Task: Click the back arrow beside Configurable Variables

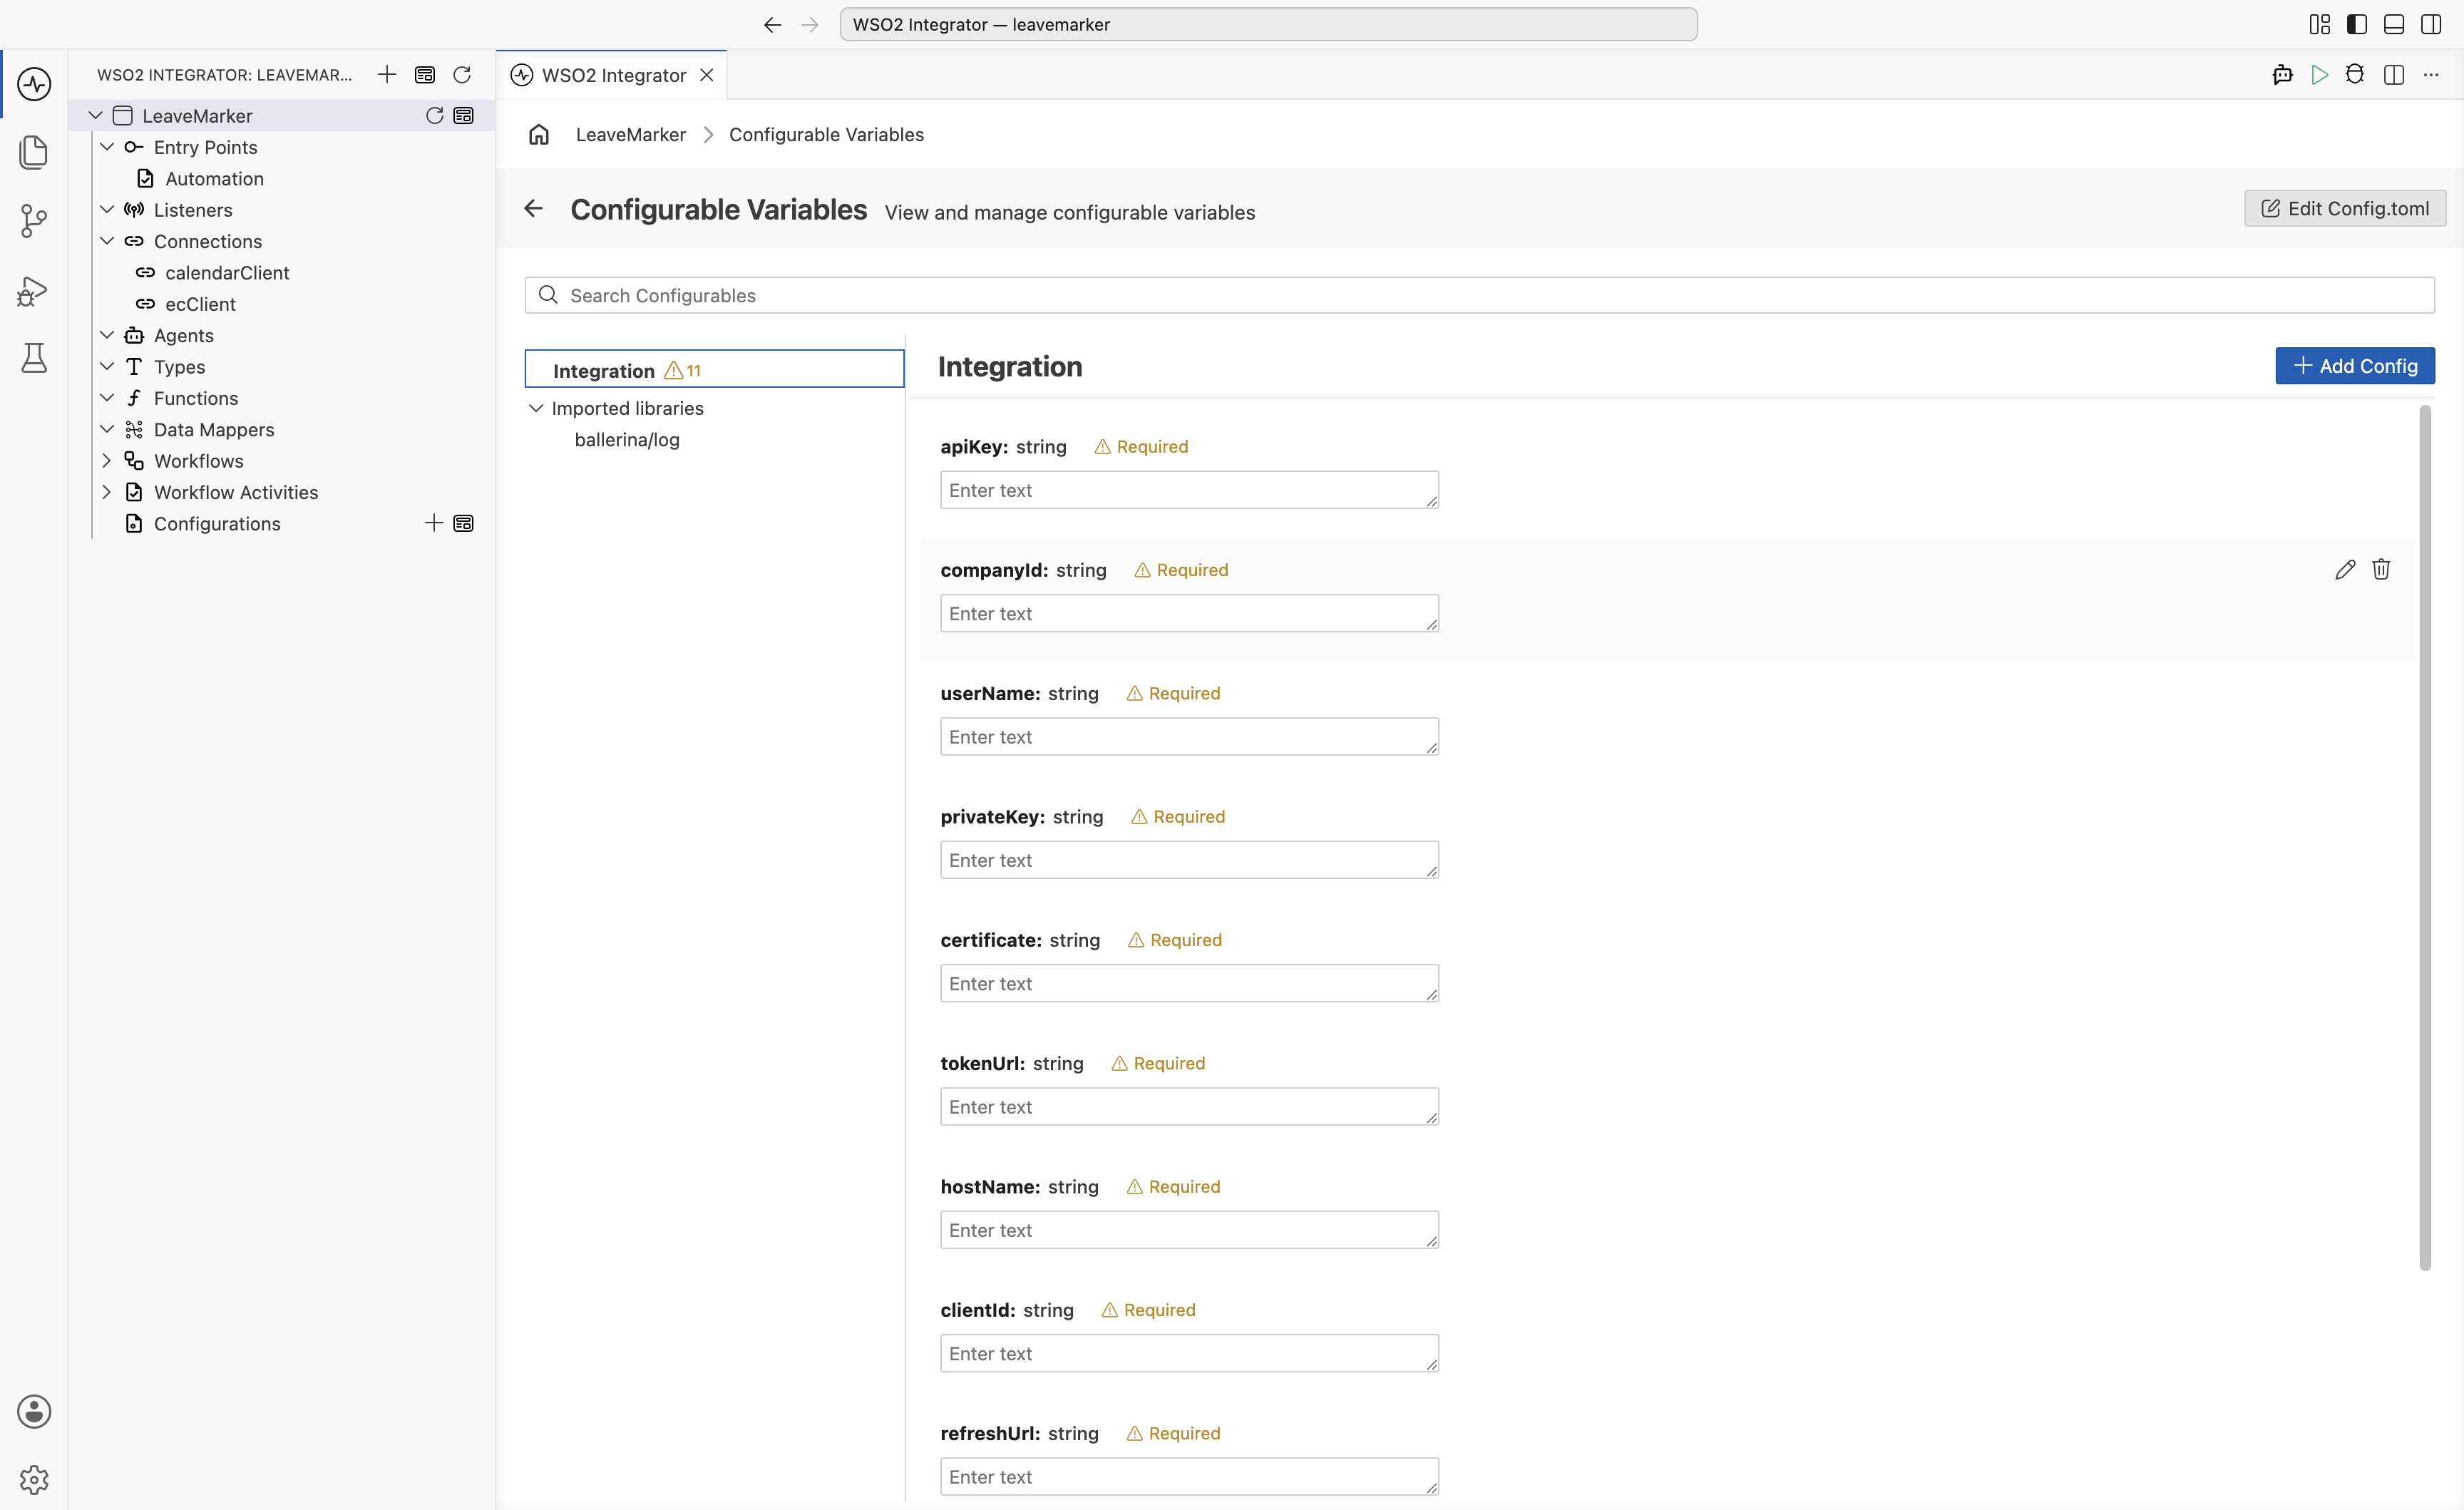Action: tap(534, 208)
